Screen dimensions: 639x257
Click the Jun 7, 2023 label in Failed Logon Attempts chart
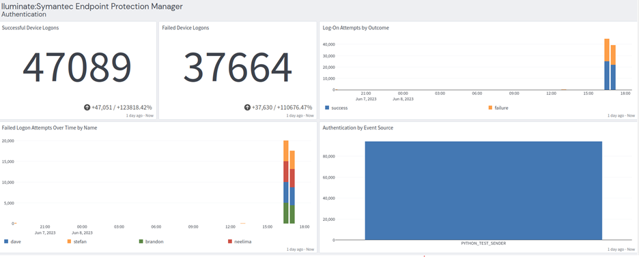(x=45, y=233)
